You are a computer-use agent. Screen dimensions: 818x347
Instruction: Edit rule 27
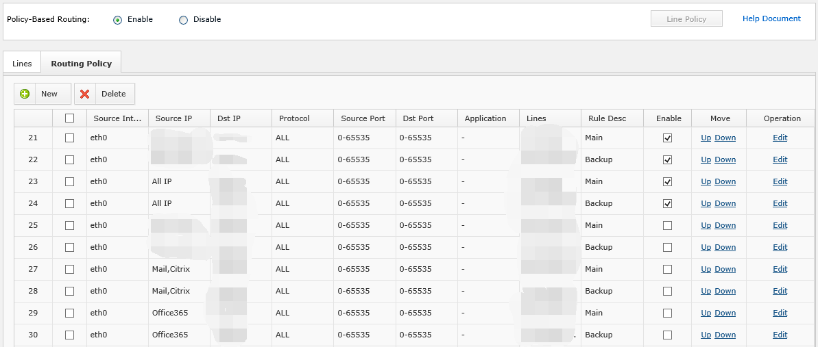[780, 269]
